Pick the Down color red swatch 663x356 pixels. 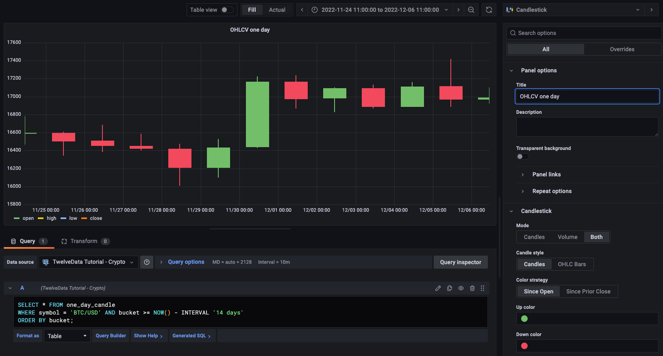pyautogui.click(x=524, y=346)
